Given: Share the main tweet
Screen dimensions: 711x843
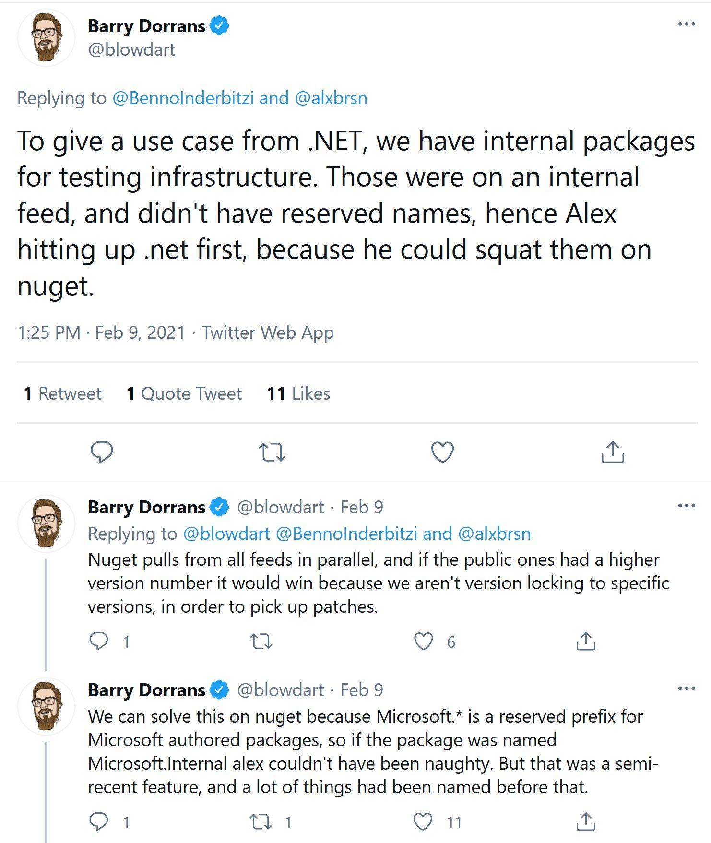Looking at the screenshot, I should coord(612,450).
